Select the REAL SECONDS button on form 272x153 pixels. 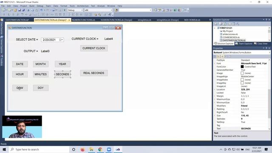click(x=94, y=73)
